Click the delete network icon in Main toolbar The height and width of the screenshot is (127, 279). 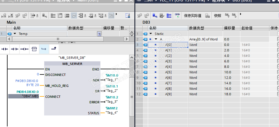[11, 16]
